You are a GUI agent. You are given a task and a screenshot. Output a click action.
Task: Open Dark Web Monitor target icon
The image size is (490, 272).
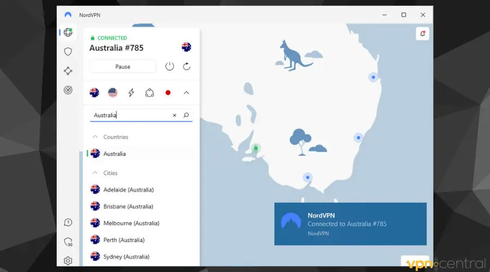(x=68, y=90)
